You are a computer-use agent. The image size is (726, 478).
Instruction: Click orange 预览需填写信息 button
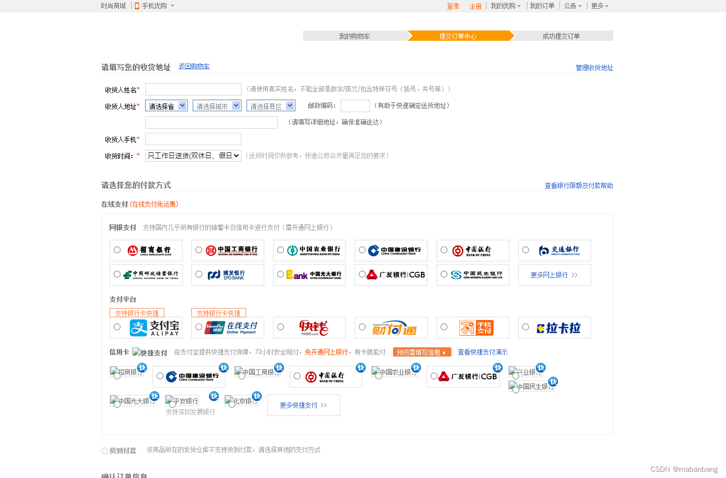coord(422,352)
